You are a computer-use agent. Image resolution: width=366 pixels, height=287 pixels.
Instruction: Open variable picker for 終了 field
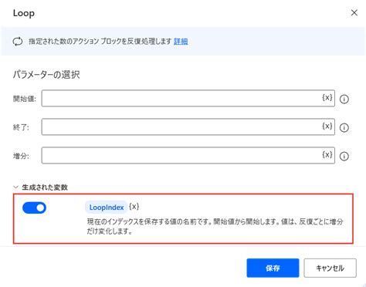point(327,127)
